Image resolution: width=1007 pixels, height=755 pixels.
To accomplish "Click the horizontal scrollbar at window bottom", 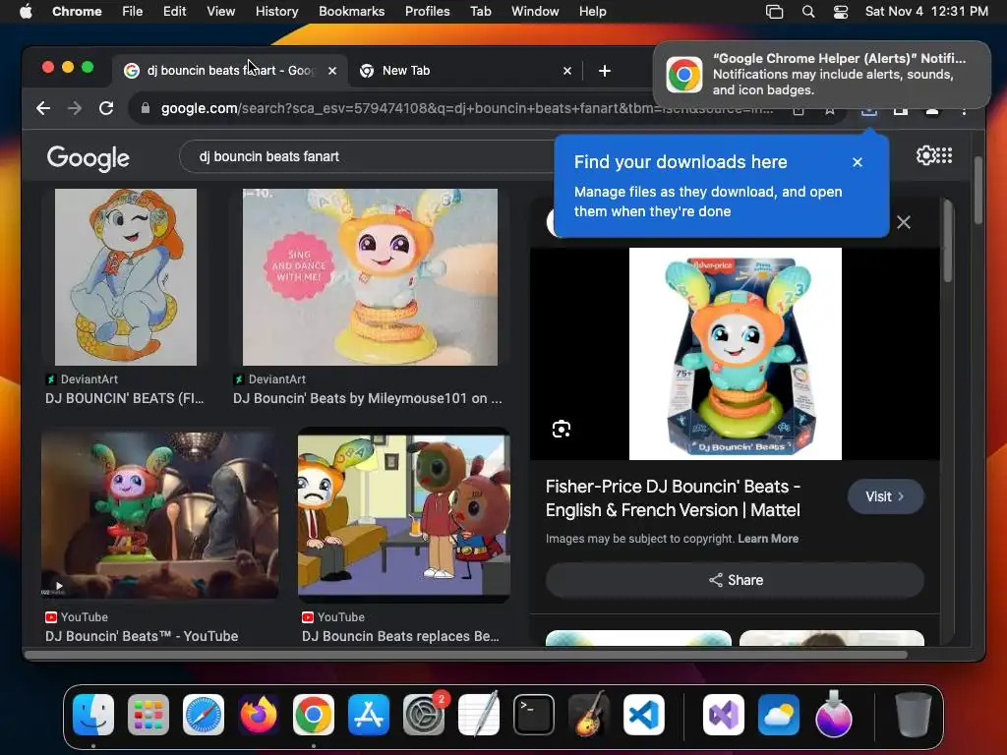I will tap(466, 655).
